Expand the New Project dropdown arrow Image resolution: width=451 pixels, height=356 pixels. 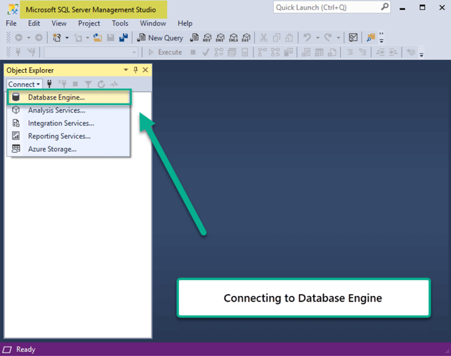tap(67, 37)
